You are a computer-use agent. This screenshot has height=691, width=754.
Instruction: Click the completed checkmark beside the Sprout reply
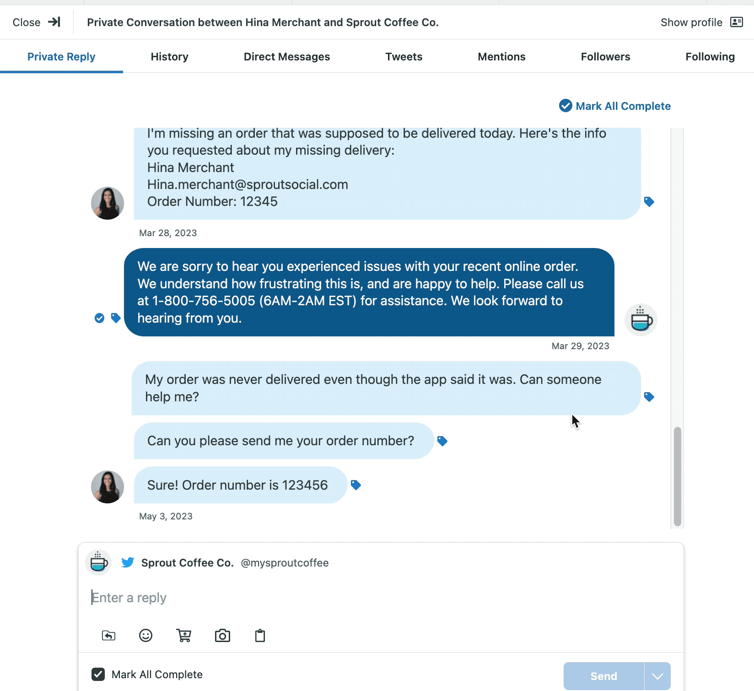click(99, 318)
